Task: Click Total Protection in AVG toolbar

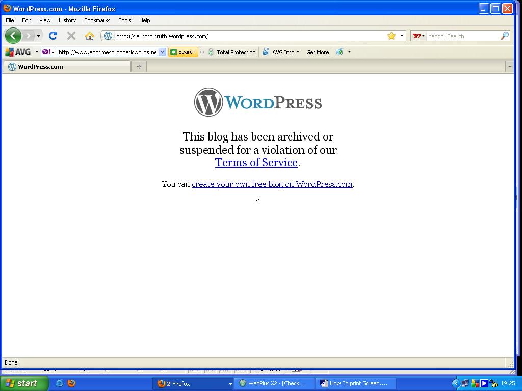Action: 236,52
